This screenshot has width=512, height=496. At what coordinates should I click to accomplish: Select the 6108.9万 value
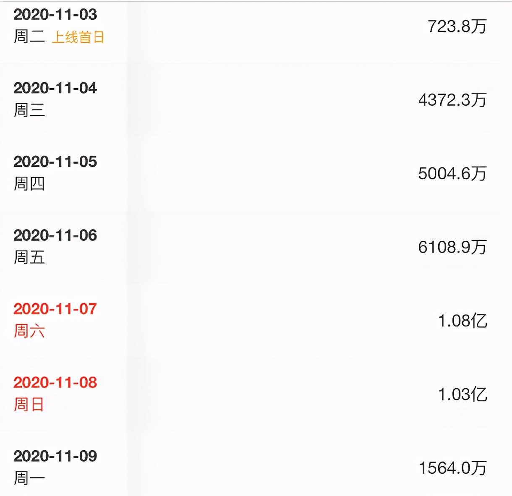pyautogui.click(x=452, y=247)
